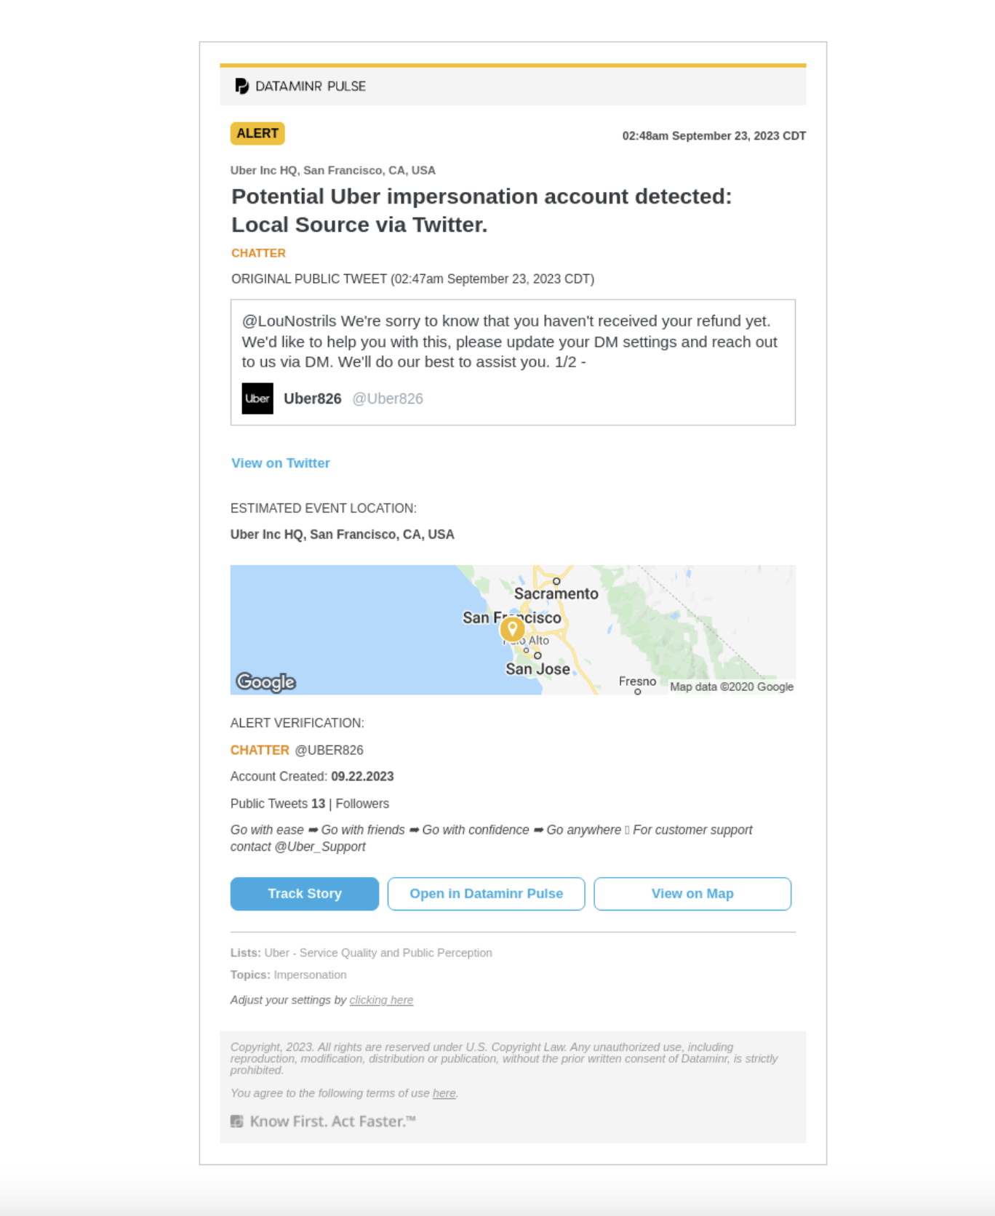Click the DATAMINR PULSE header text
The width and height of the screenshot is (995, 1216).
click(x=311, y=86)
